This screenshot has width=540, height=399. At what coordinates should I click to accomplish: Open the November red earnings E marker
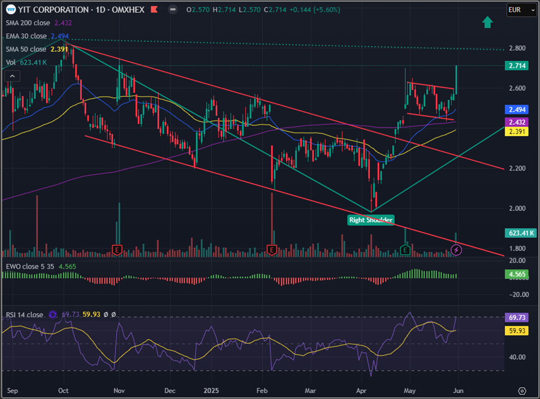pyautogui.click(x=117, y=250)
